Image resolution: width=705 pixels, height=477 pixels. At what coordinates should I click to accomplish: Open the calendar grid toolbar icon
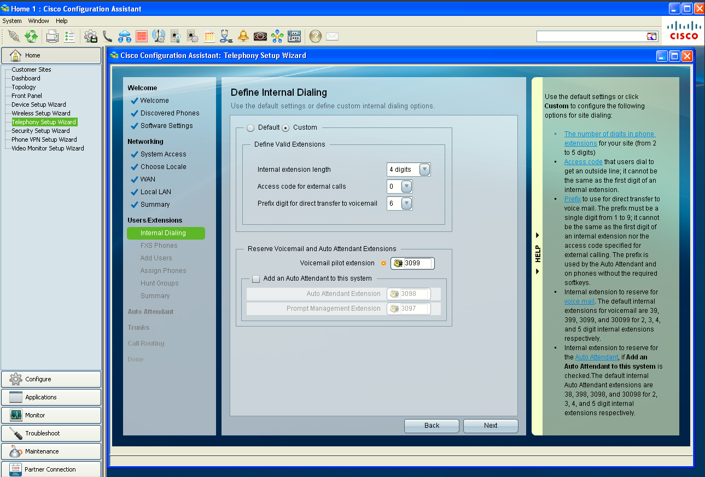click(209, 37)
